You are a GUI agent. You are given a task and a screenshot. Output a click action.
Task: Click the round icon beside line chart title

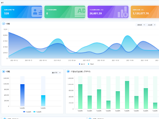4,24
